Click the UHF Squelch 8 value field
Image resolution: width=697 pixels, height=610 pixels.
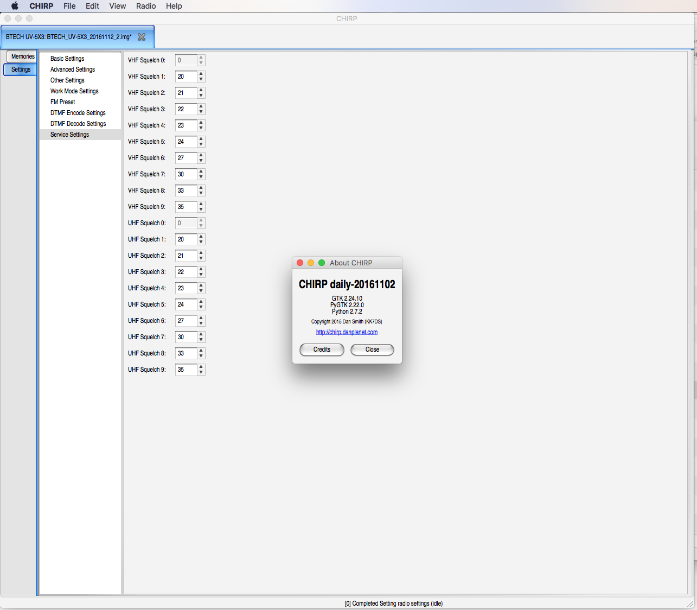[186, 353]
